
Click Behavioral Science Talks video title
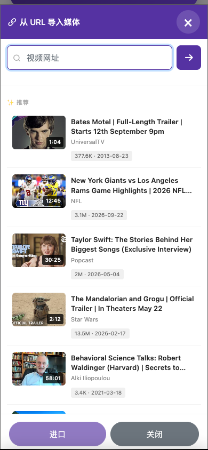pyautogui.click(x=128, y=363)
